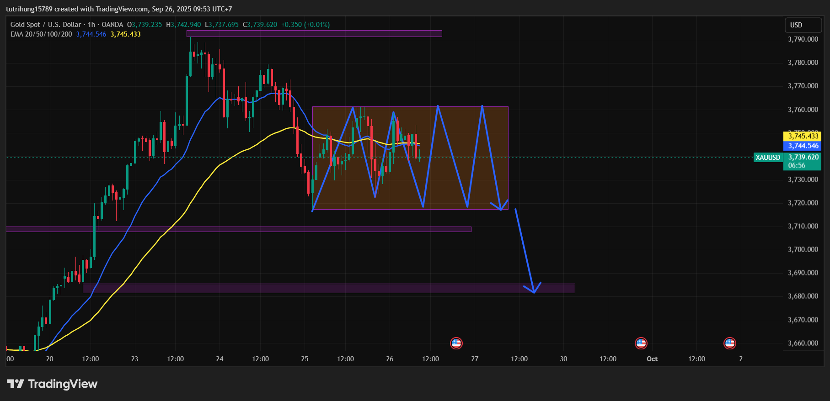Select the 1h timeframe label in chart header
This screenshot has height=401, width=830.
(91, 25)
